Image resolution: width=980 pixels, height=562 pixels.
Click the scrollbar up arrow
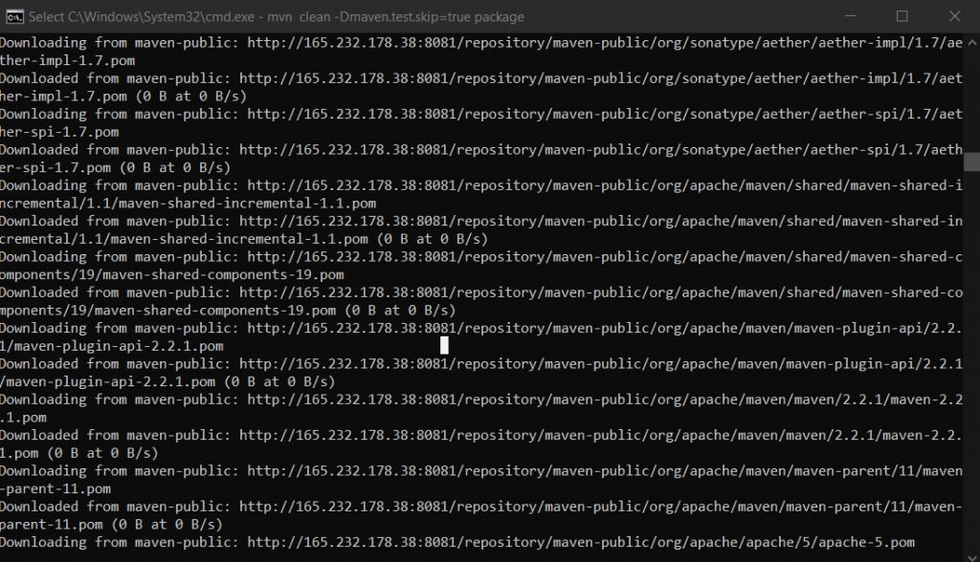pos(972,42)
